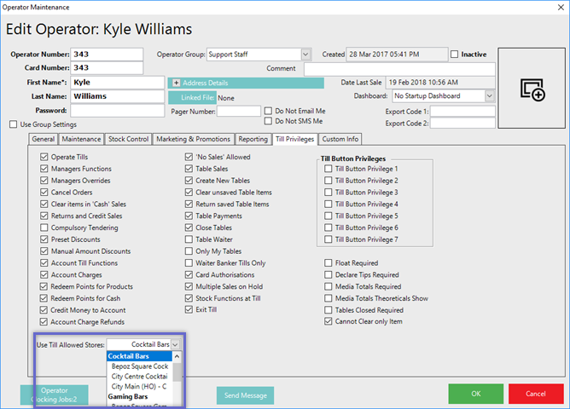Click the Send Message button

245,395
